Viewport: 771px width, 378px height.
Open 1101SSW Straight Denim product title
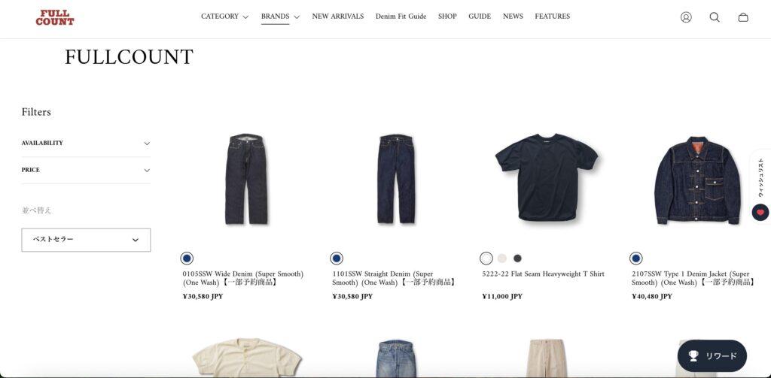394,278
